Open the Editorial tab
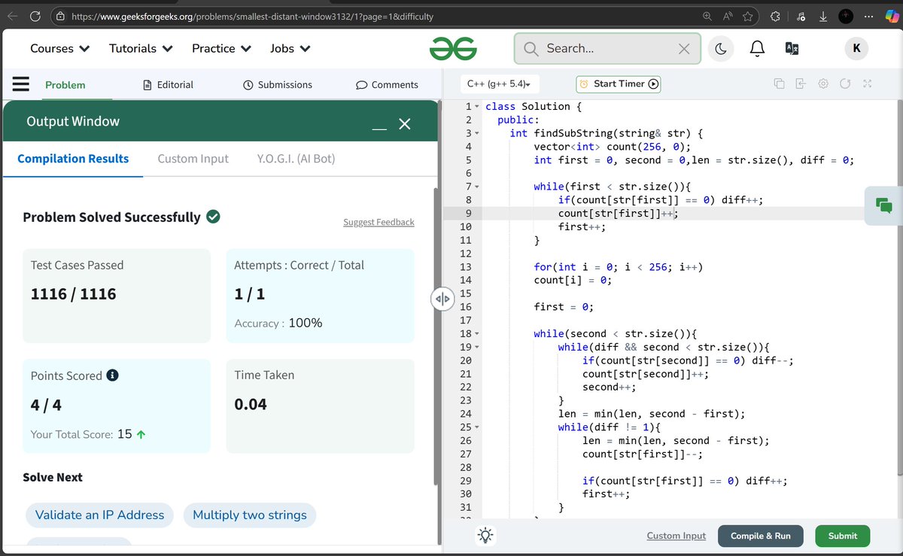 point(168,85)
